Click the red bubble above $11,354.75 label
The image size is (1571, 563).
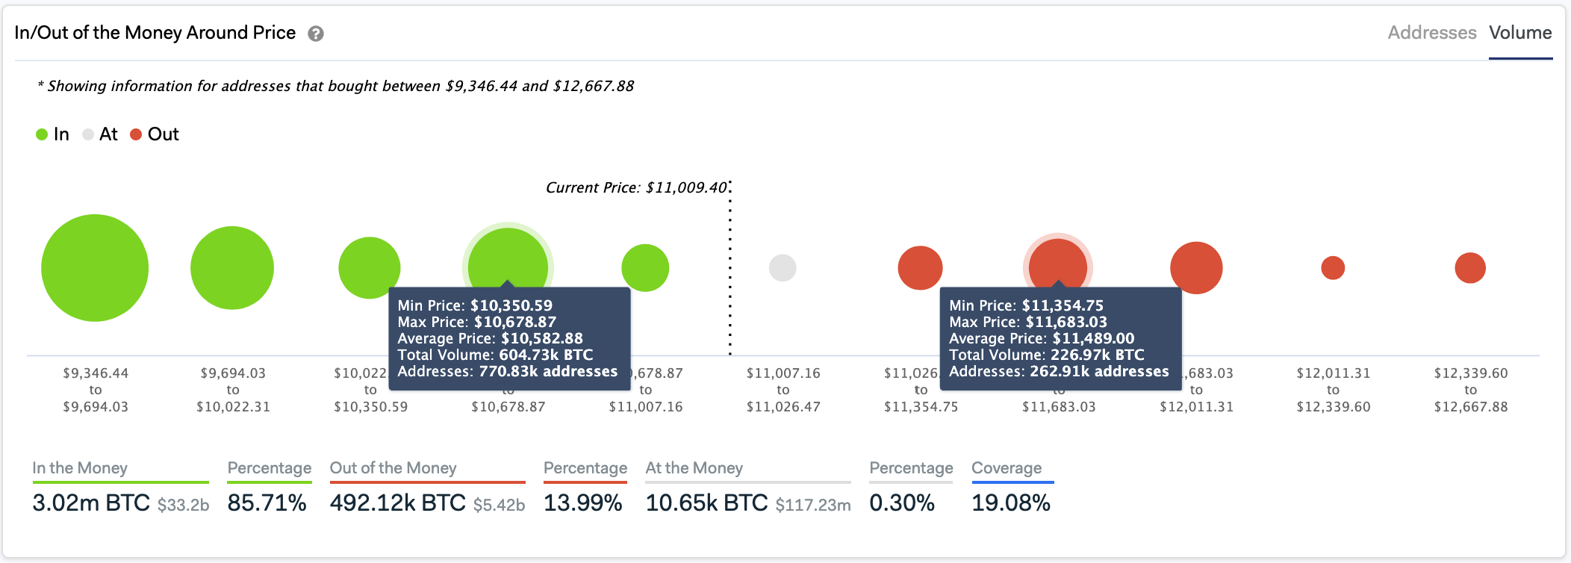pyautogui.click(x=920, y=267)
